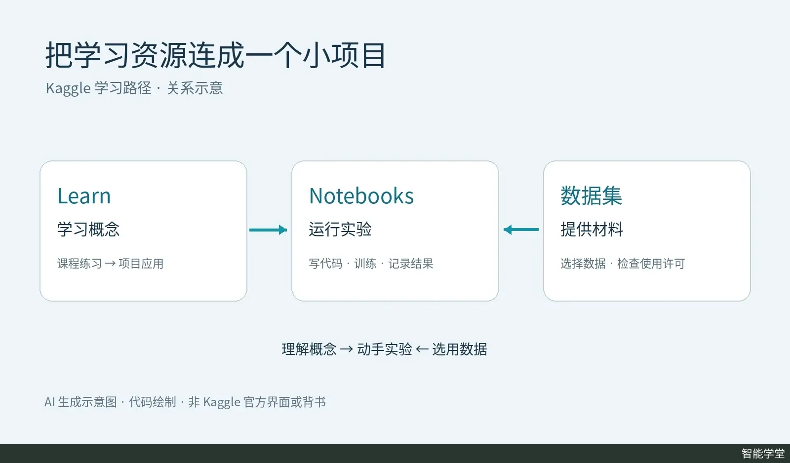Click the slide title 把学习资源连成一个小项目

click(216, 55)
